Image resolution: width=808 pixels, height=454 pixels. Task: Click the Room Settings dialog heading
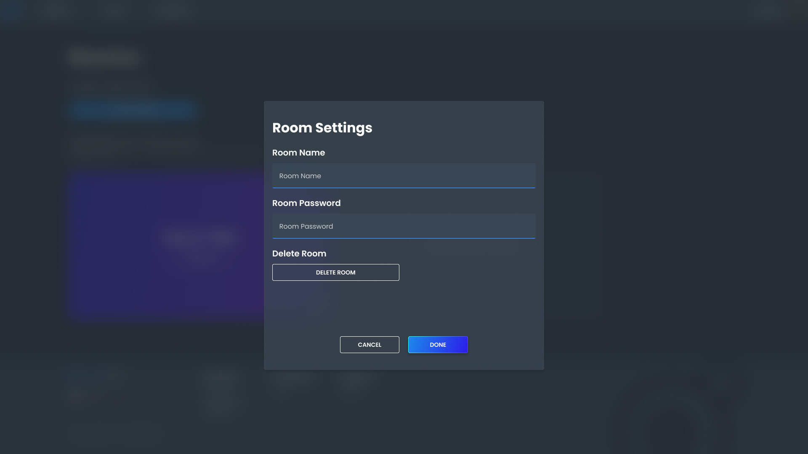322,128
